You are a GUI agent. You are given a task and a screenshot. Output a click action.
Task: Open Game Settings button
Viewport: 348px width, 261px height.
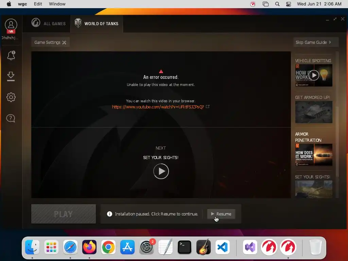pos(50,42)
